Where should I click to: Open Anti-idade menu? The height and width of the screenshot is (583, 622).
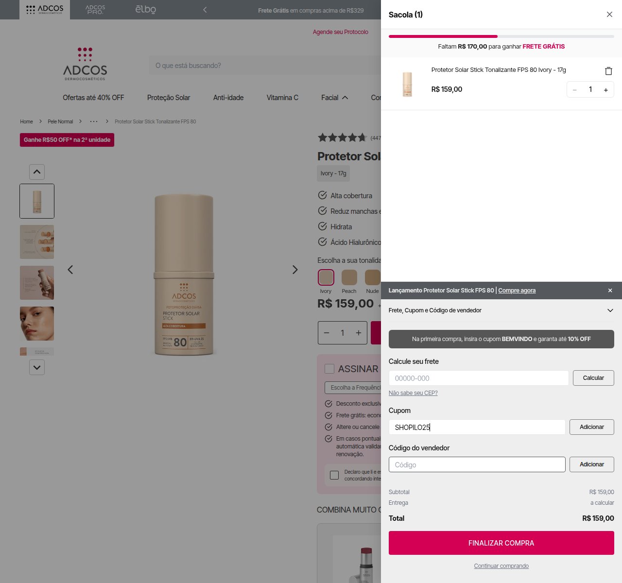(228, 98)
